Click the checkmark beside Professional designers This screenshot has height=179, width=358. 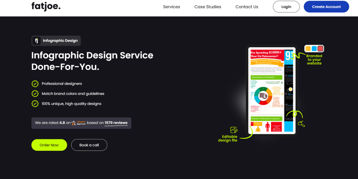point(35,84)
